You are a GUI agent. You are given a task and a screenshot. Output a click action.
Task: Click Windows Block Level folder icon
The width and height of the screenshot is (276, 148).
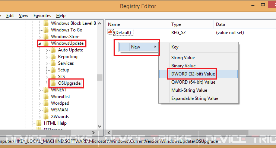click(46, 23)
